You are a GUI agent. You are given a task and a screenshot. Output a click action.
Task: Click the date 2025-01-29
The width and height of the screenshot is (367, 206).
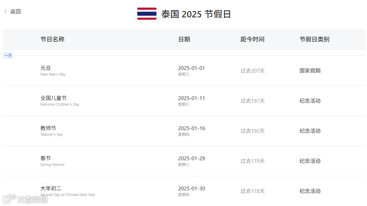(191, 158)
